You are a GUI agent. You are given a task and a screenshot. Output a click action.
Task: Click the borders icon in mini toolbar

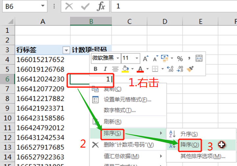(155, 69)
